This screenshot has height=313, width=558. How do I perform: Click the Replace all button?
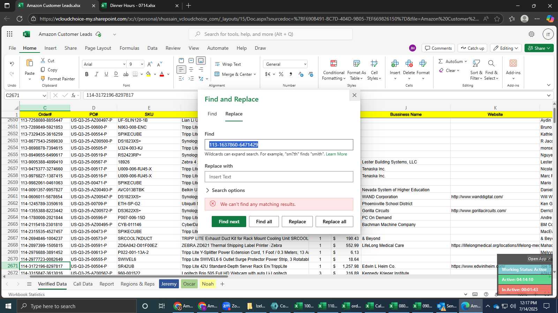(334, 222)
